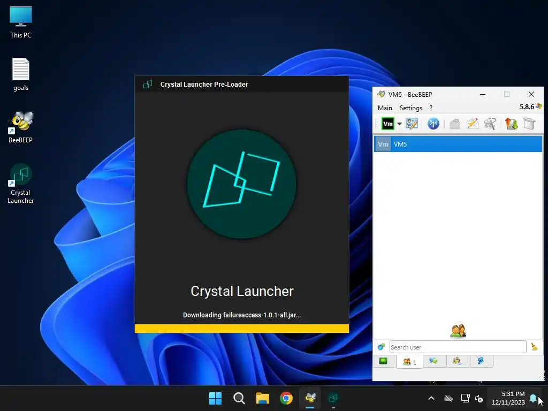Click the broom clear-search icon
Viewport: 548px width, 411px height.
tap(534, 347)
